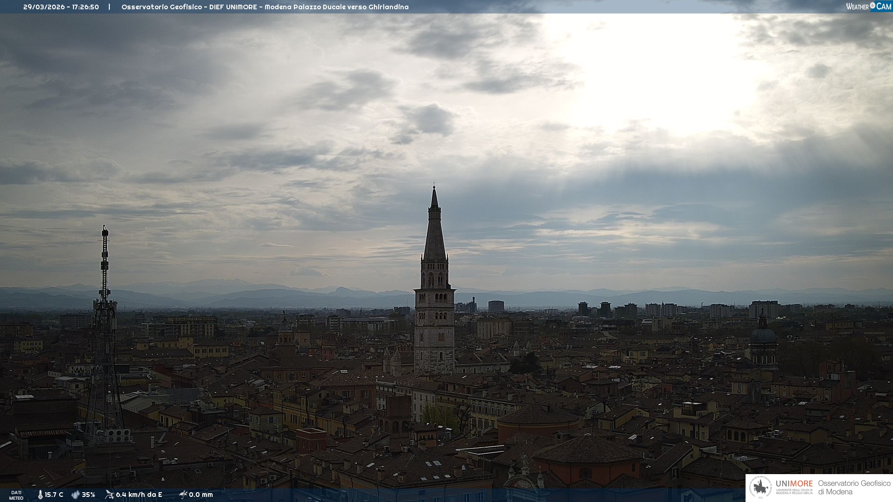Click the 6.4 km/h da E wind reading
The image size is (893, 502).
pos(139,495)
